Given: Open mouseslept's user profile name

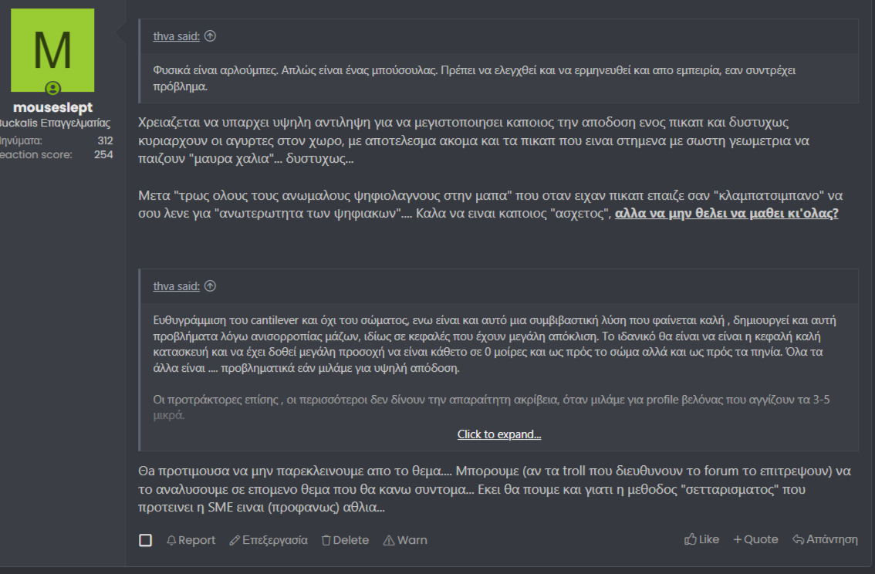Looking at the screenshot, I should click(52, 108).
